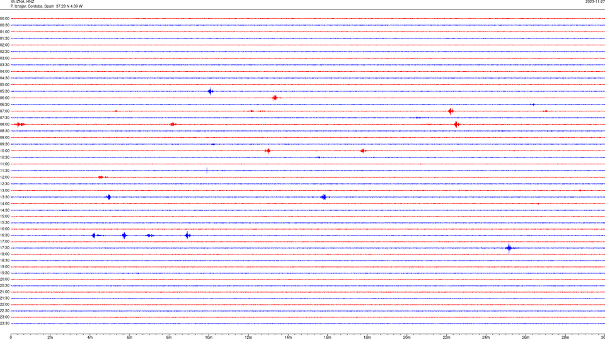This screenshot has height=340, width=605.
Task: Select the 09:30 trace time label
Action: [4, 144]
